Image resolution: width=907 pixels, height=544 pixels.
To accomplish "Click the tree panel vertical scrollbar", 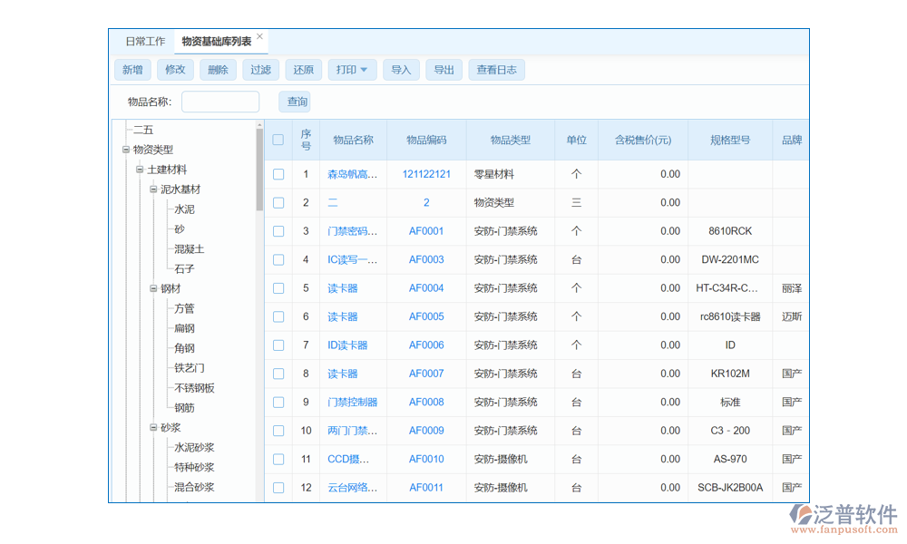I will coord(259,172).
